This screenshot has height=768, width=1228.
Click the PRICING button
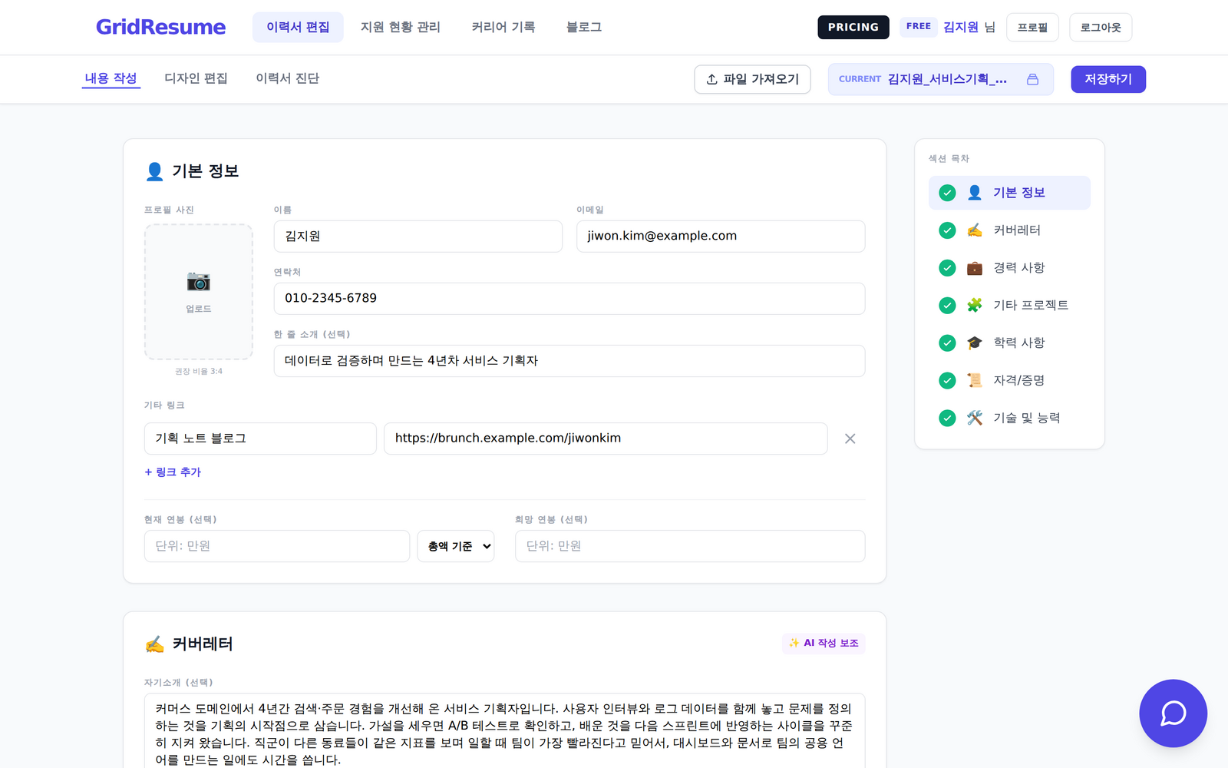click(x=853, y=27)
